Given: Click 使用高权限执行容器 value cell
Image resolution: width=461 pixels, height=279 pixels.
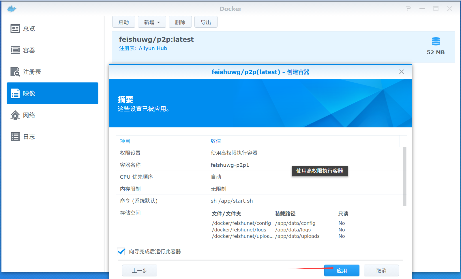Looking at the screenshot, I should click(234, 153).
